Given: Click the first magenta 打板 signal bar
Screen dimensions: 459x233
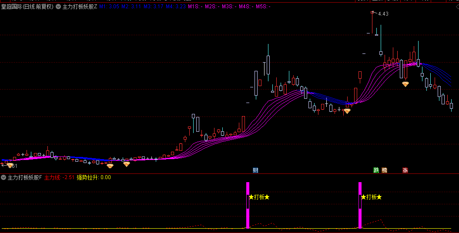Looking at the screenshot, I should click(x=248, y=205).
